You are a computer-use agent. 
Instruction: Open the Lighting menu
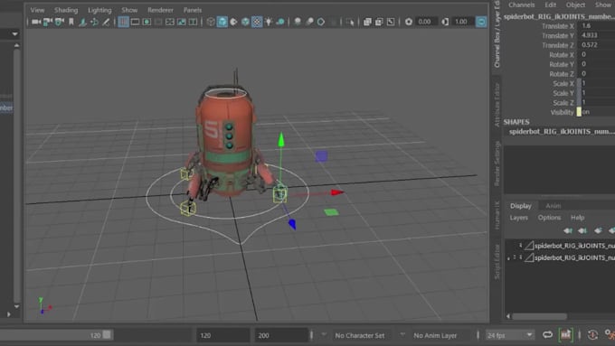99,10
